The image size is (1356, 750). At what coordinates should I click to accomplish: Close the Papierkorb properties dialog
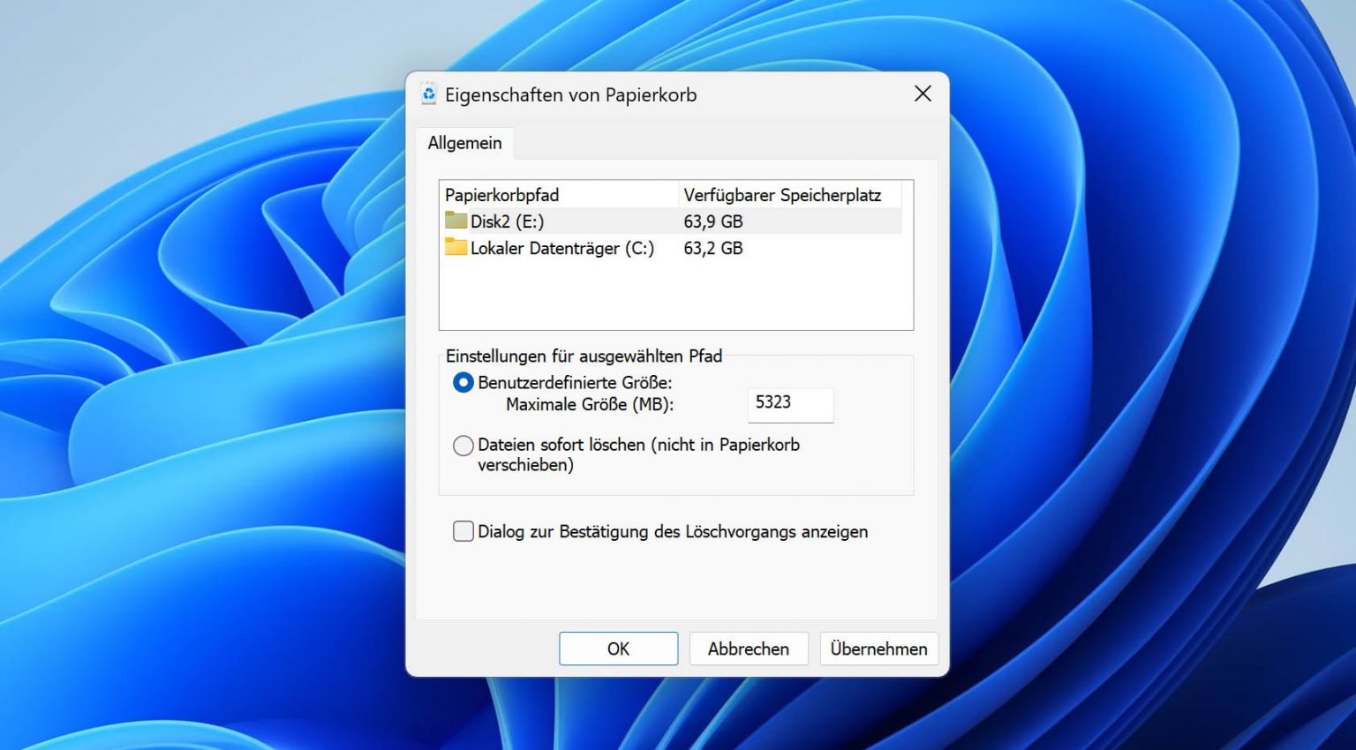(923, 94)
